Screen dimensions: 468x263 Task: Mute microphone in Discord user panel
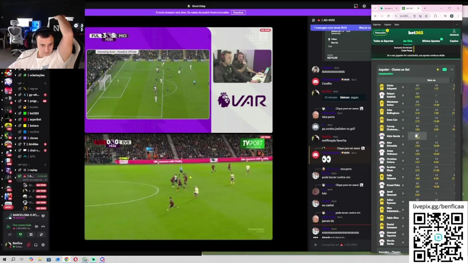point(29,245)
